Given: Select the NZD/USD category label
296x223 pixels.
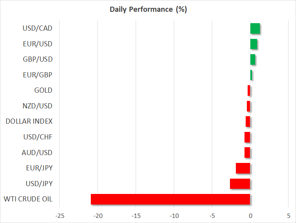Looking at the screenshot, I should (37, 106).
